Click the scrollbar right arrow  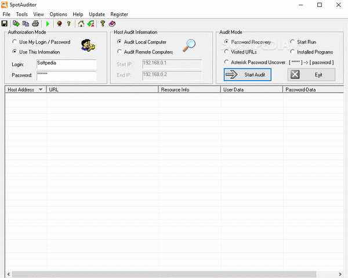[x=340, y=274]
